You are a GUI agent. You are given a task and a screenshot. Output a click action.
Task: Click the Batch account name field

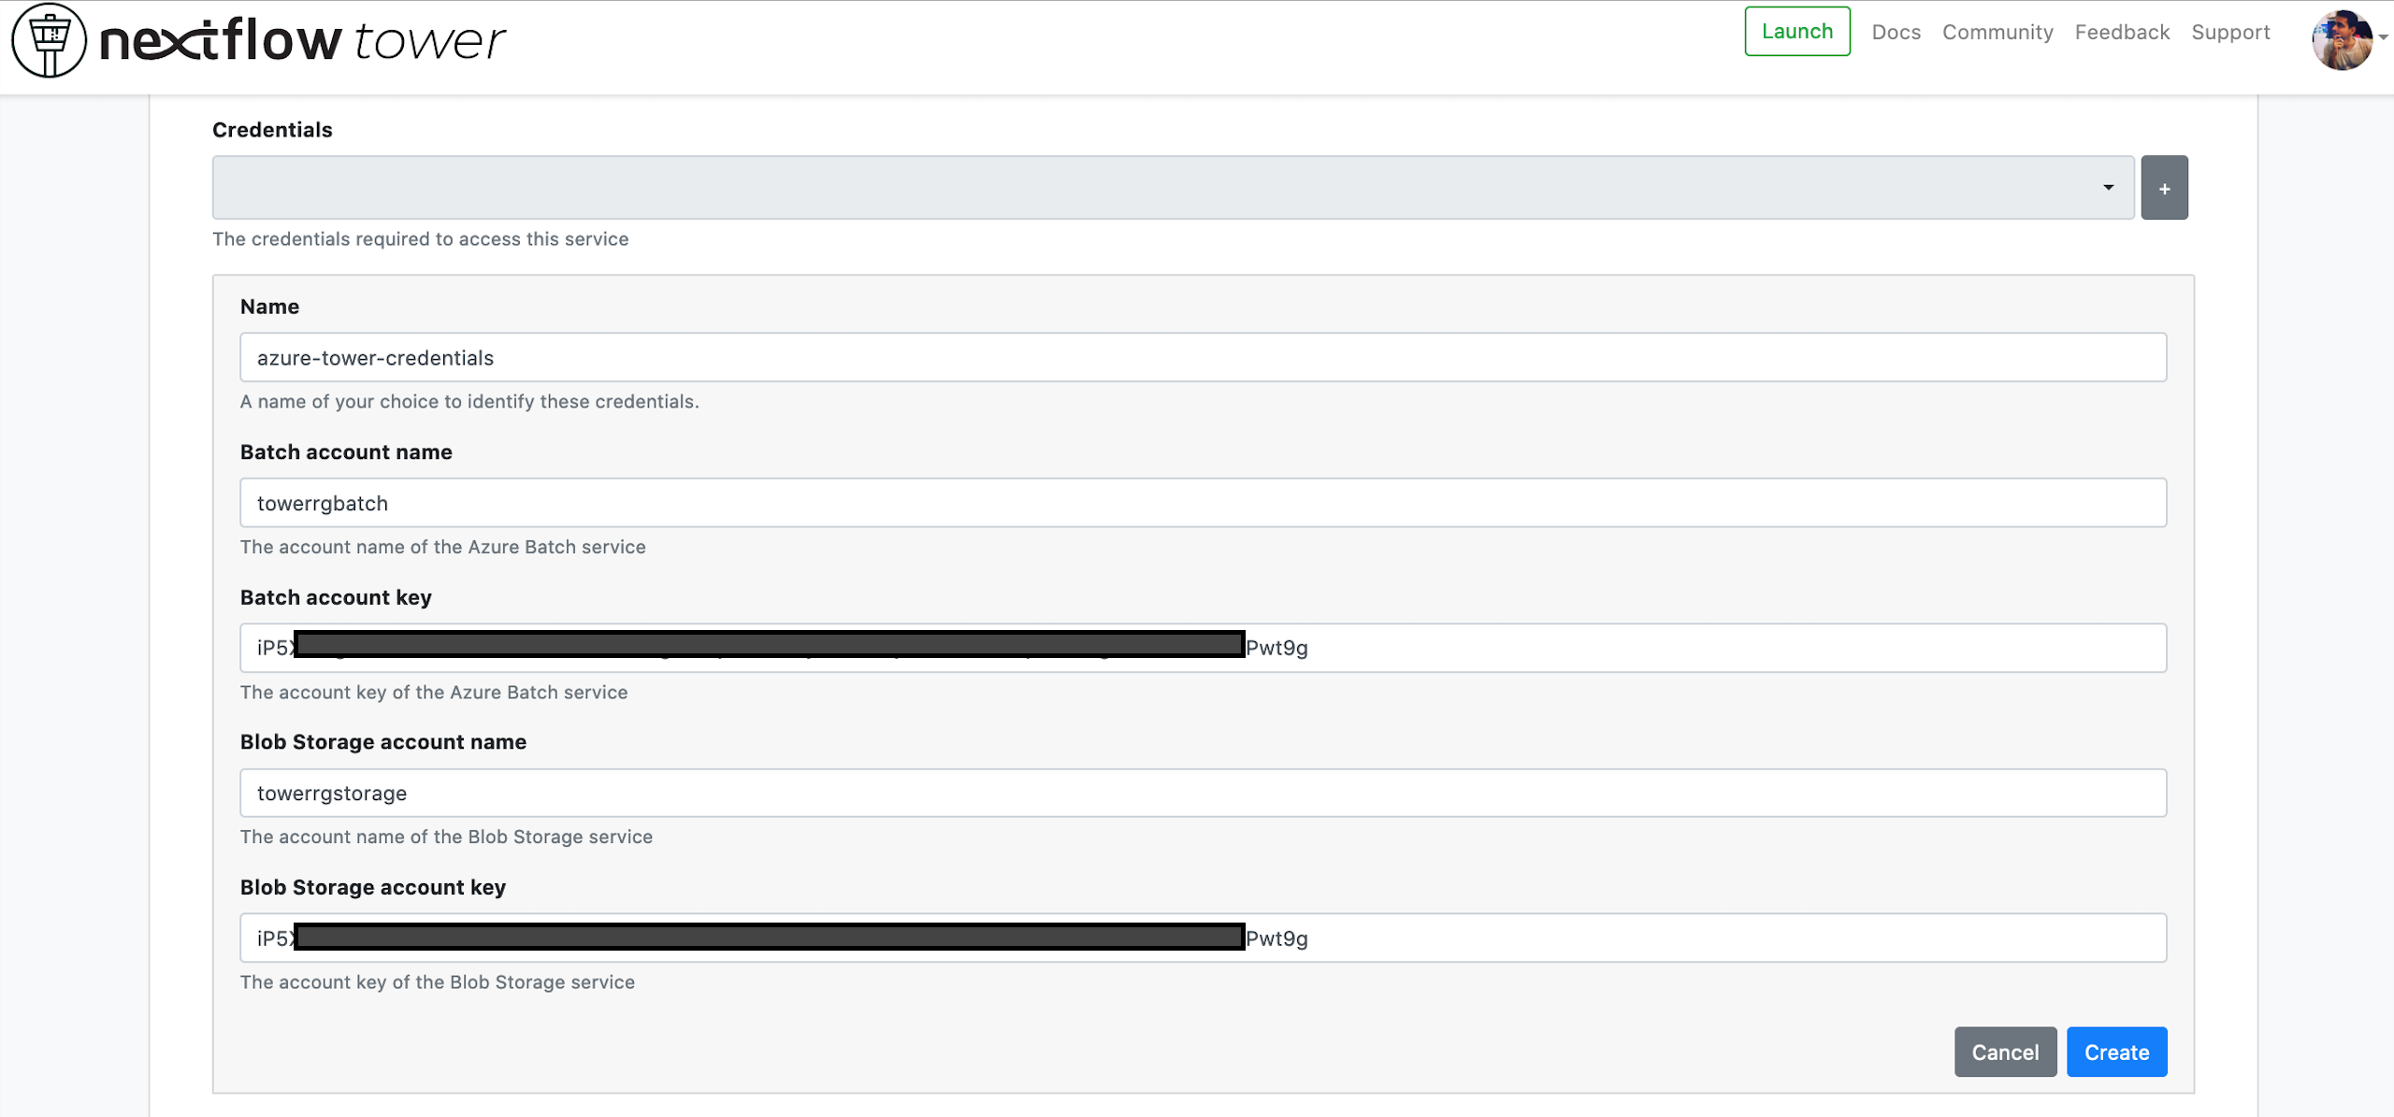1203,503
